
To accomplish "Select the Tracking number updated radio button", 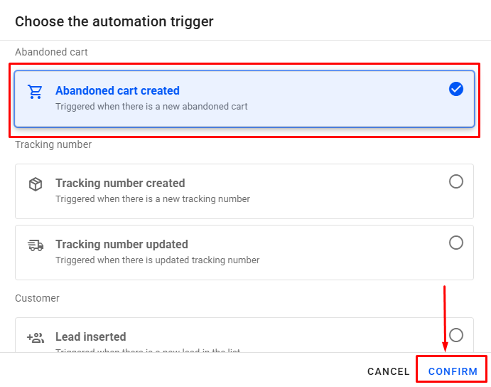I will (x=456, y=243).
